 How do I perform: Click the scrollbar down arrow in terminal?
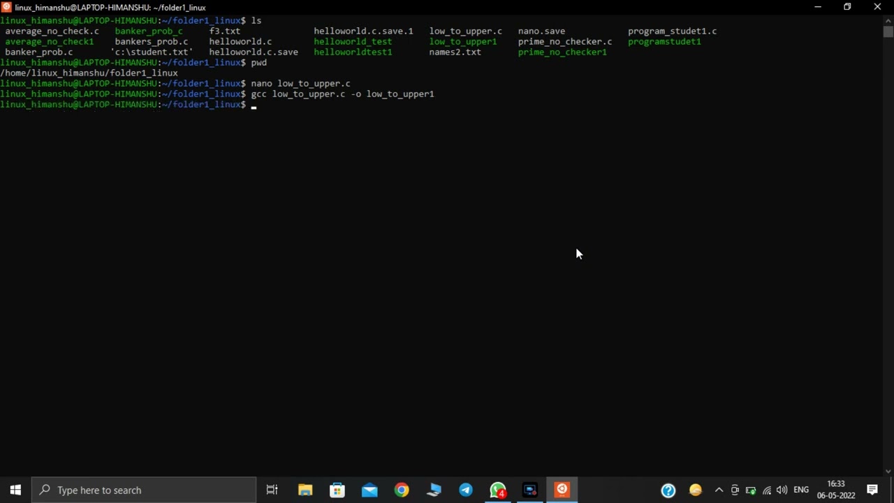click(888, 472)
